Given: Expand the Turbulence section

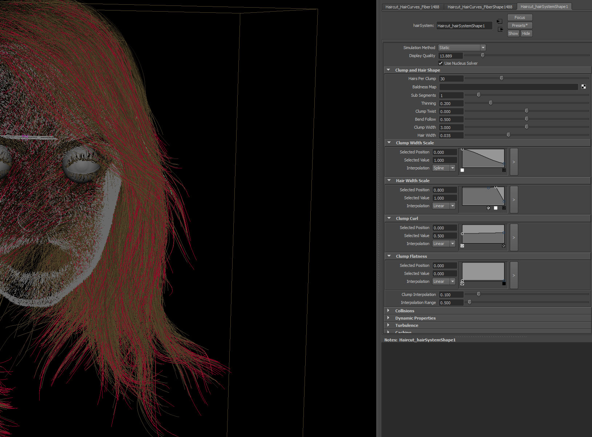Looking at the screenshot, I should (x=388, y=325).
